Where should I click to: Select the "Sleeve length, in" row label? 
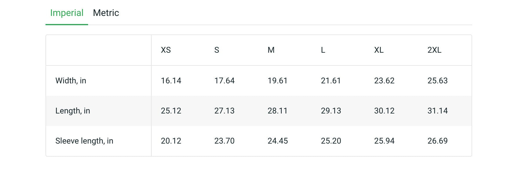[84, 141]
